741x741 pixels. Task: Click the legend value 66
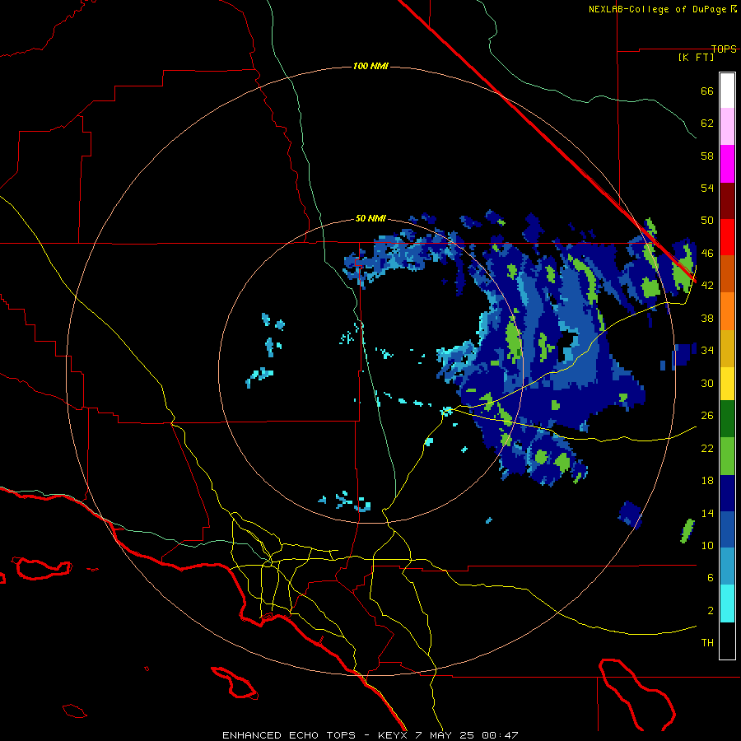[x=707, y=91]
